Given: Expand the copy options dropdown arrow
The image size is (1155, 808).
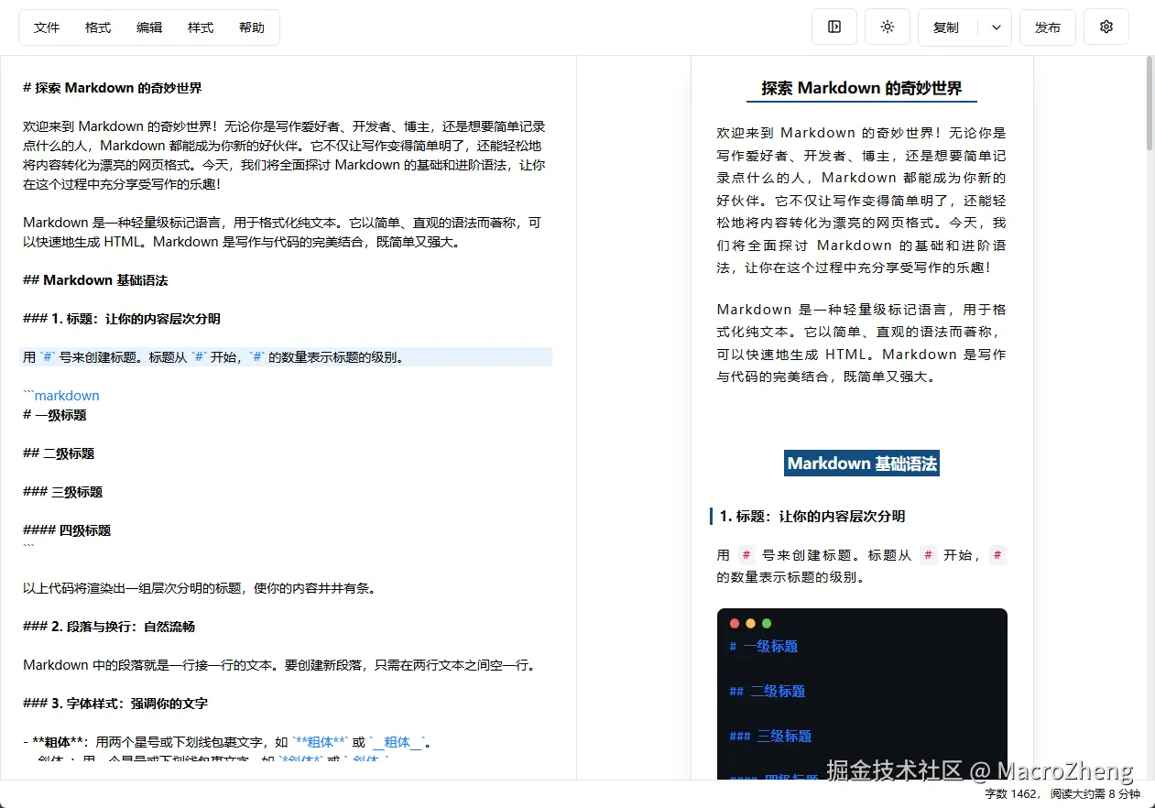Looking at the screenshot, I should [997, 27].
